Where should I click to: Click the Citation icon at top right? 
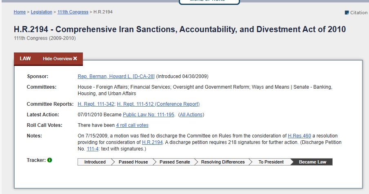(347, 13)
